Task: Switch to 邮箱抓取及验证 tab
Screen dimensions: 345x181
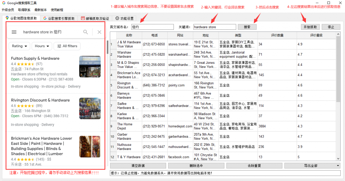Action: point(95,18)
